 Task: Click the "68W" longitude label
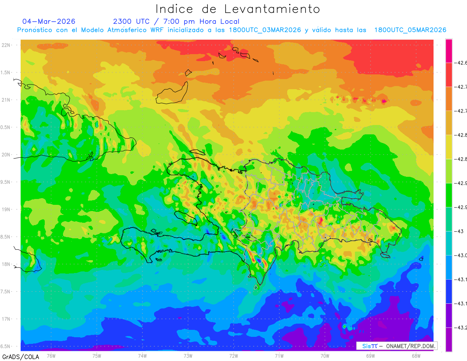coord(416,356)
